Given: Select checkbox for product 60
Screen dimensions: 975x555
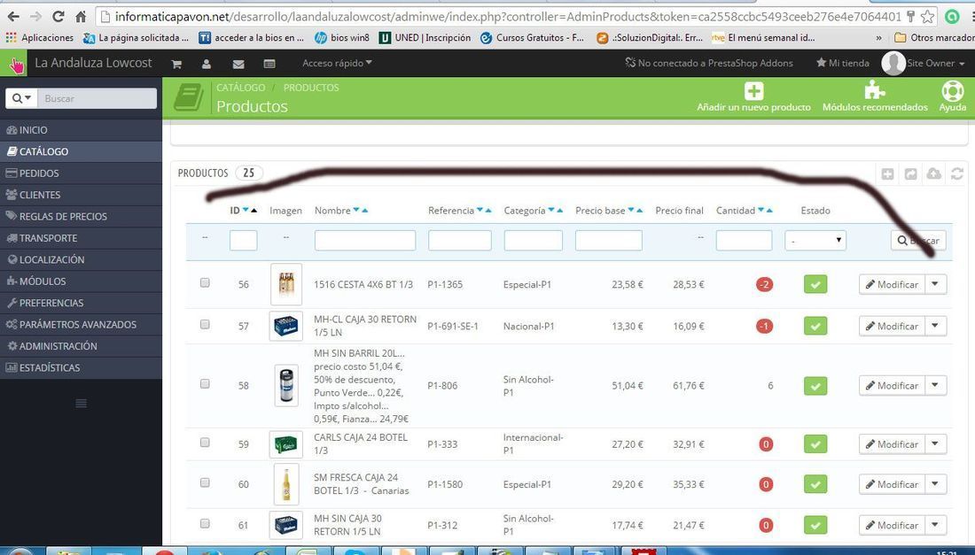Looking at the screenshot, I should pyautogui.click(x=205, y=482).
